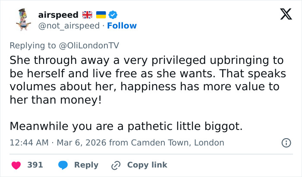
Task: Click the UK flag emoji
Action: 87,15
